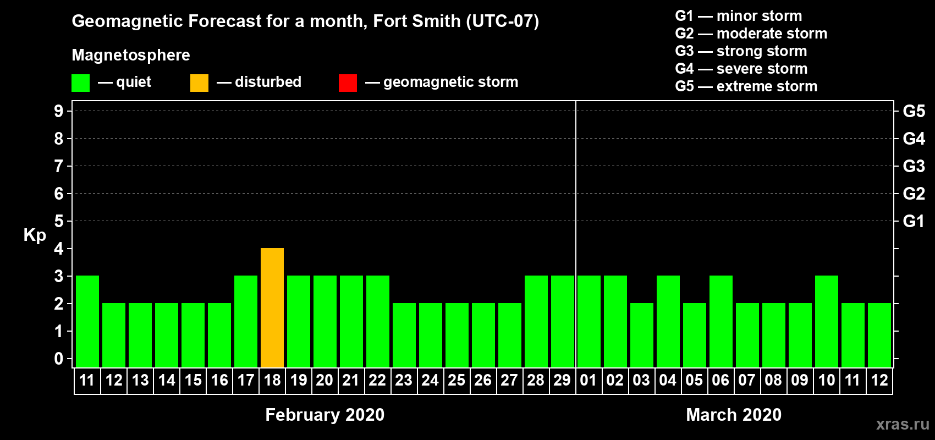The height and width of the screenshot is (440, 935).
Task: Click the '— geomagnetic storm' legend label
Action: click(442, 82)
